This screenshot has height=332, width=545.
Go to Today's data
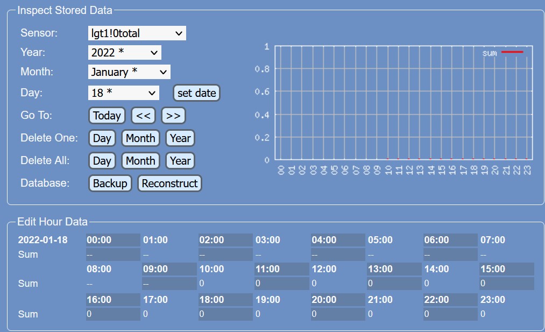coord(107,115)
